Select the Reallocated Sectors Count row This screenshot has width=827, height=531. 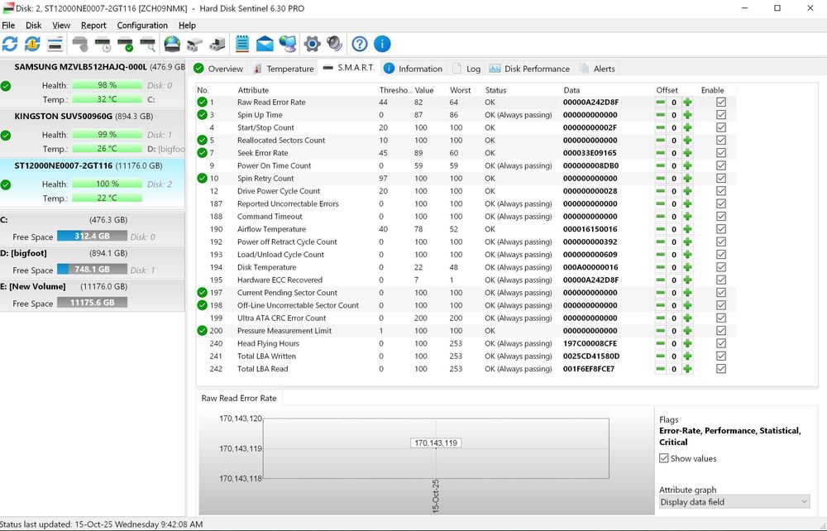[281, 141]
